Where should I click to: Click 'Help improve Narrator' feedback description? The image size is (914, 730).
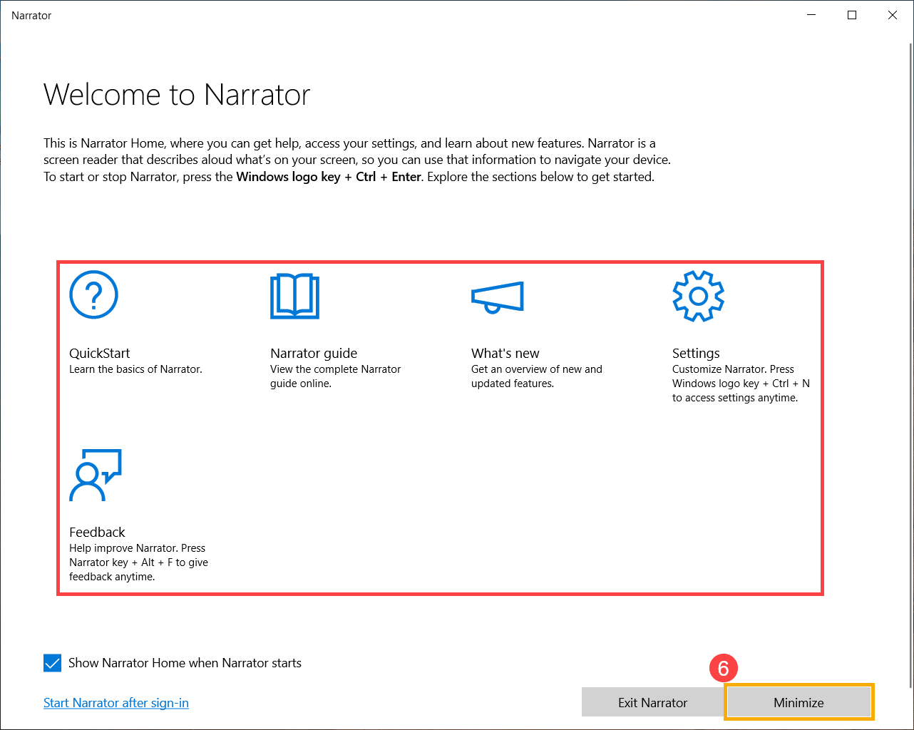pos(138,562)
